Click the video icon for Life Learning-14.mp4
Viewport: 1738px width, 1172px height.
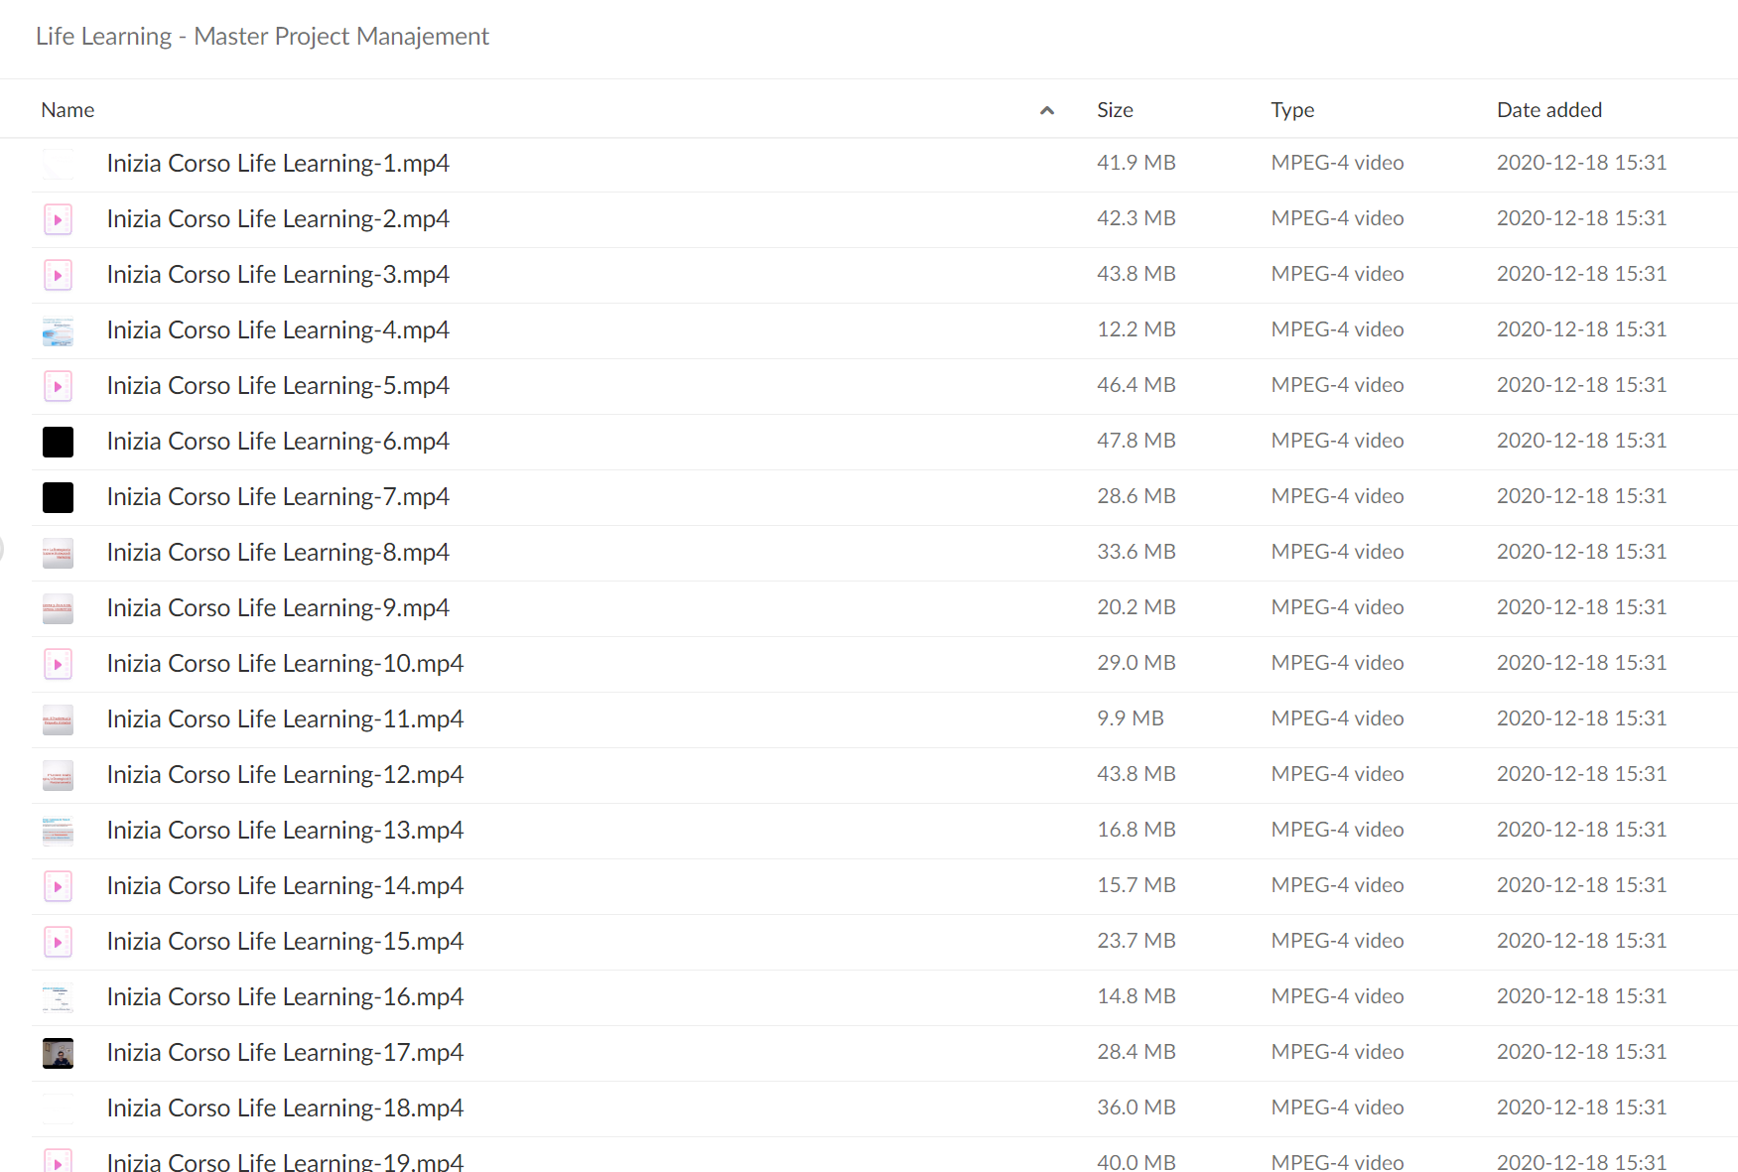(x=58, y=886)
